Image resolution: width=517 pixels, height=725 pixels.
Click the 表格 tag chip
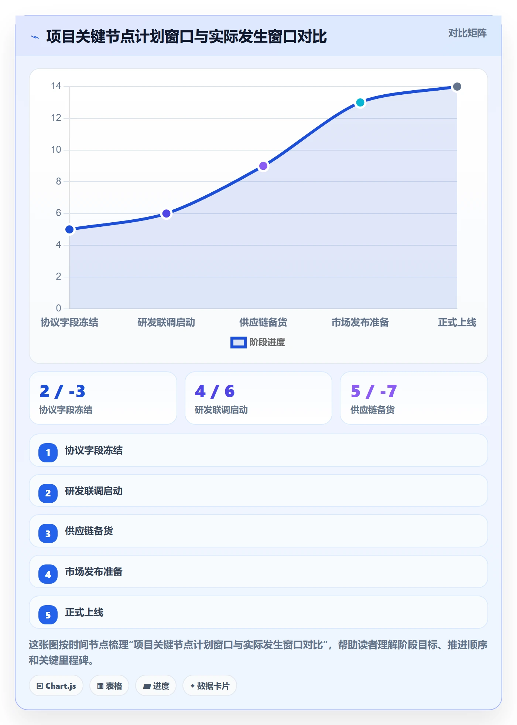109,686
